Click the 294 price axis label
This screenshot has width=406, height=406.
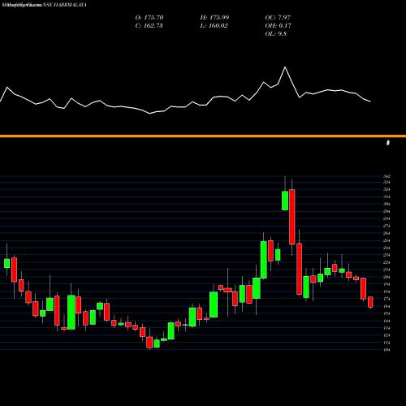click(387, 211)
